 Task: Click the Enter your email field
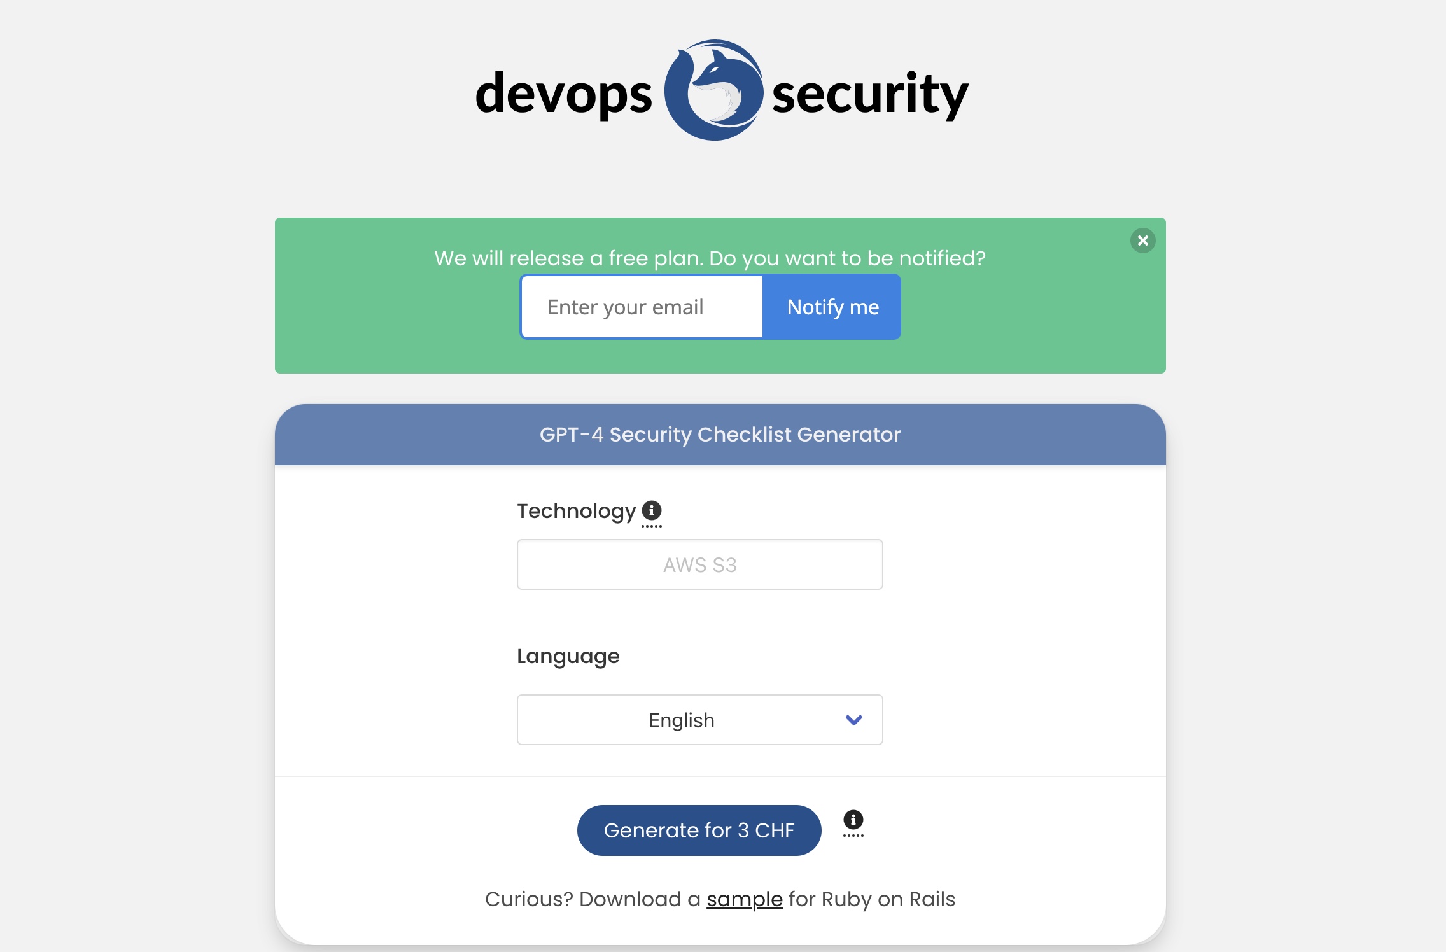tap(642, 307)
